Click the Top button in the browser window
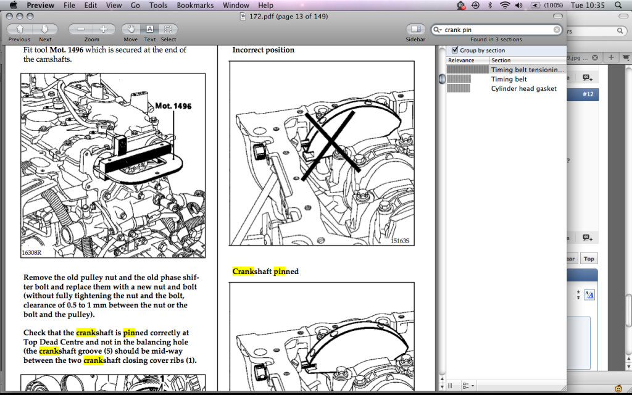This screenshot has width=632, height=395. (x=589, y=259)
